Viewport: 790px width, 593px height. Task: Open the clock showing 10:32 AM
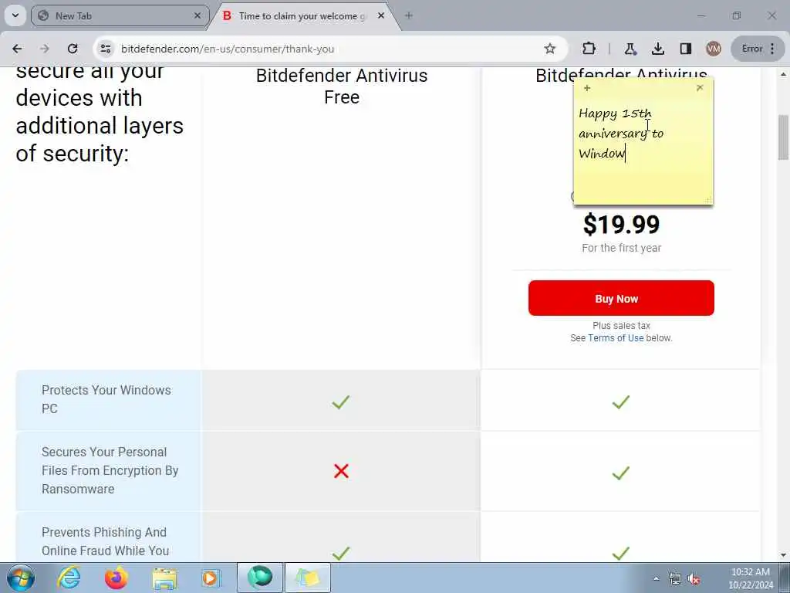[751, 578]
